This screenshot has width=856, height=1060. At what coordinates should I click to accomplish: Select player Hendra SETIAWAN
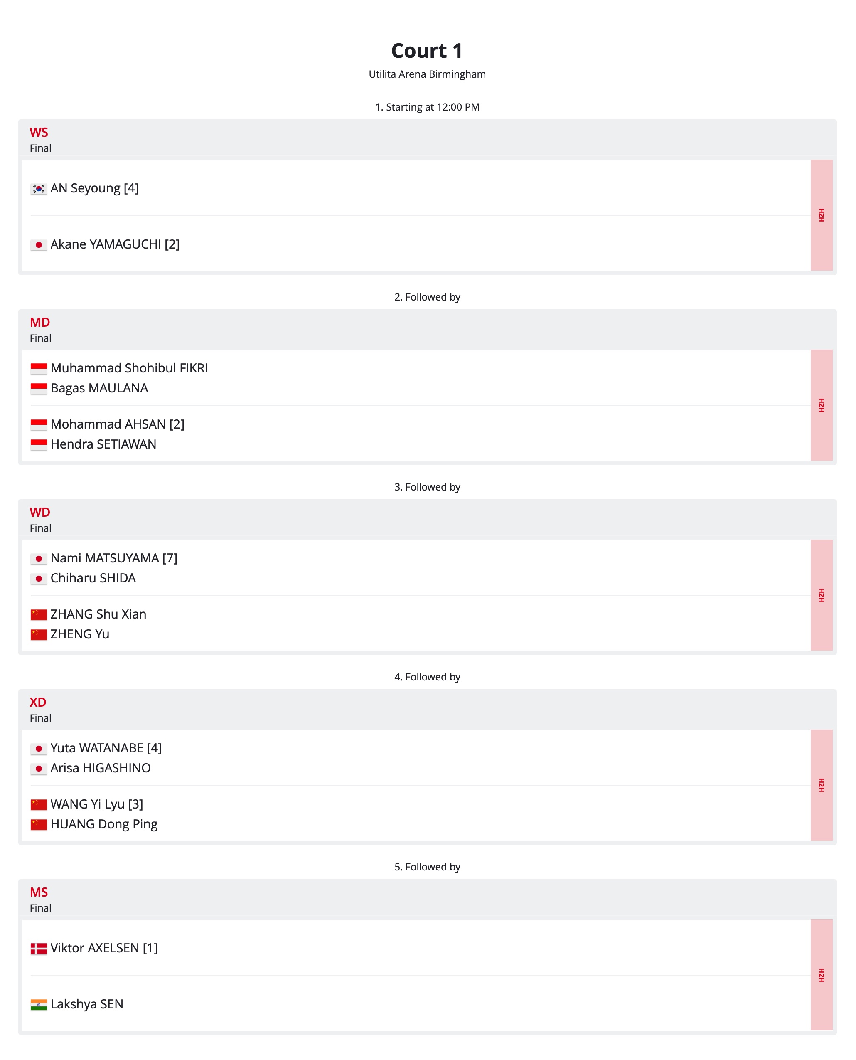(103, 444)
